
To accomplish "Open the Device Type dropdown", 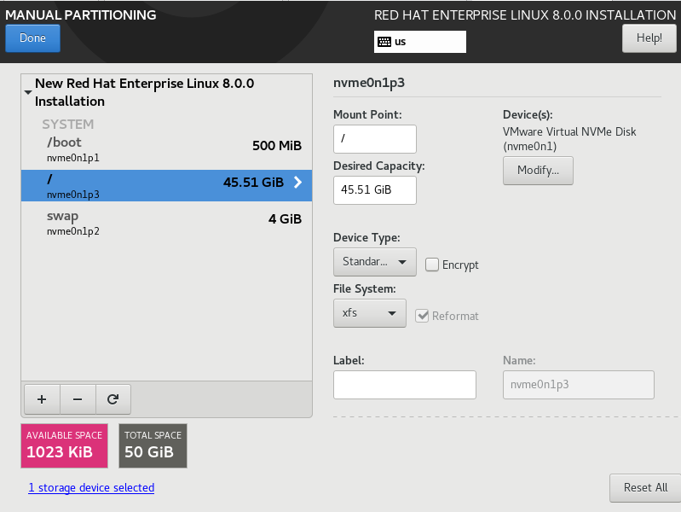I will coord(375,262).
